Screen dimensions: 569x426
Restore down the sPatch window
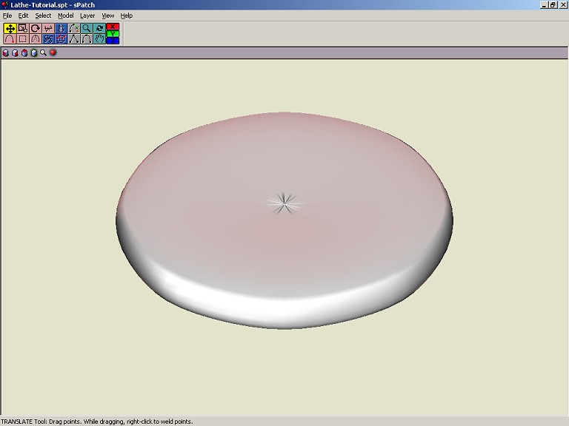tap(553, 4)
